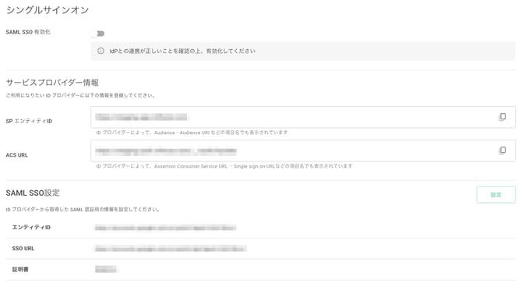522x287 pixels.
Task: Click the SP エンティティID label
Action: pos(29,121)
